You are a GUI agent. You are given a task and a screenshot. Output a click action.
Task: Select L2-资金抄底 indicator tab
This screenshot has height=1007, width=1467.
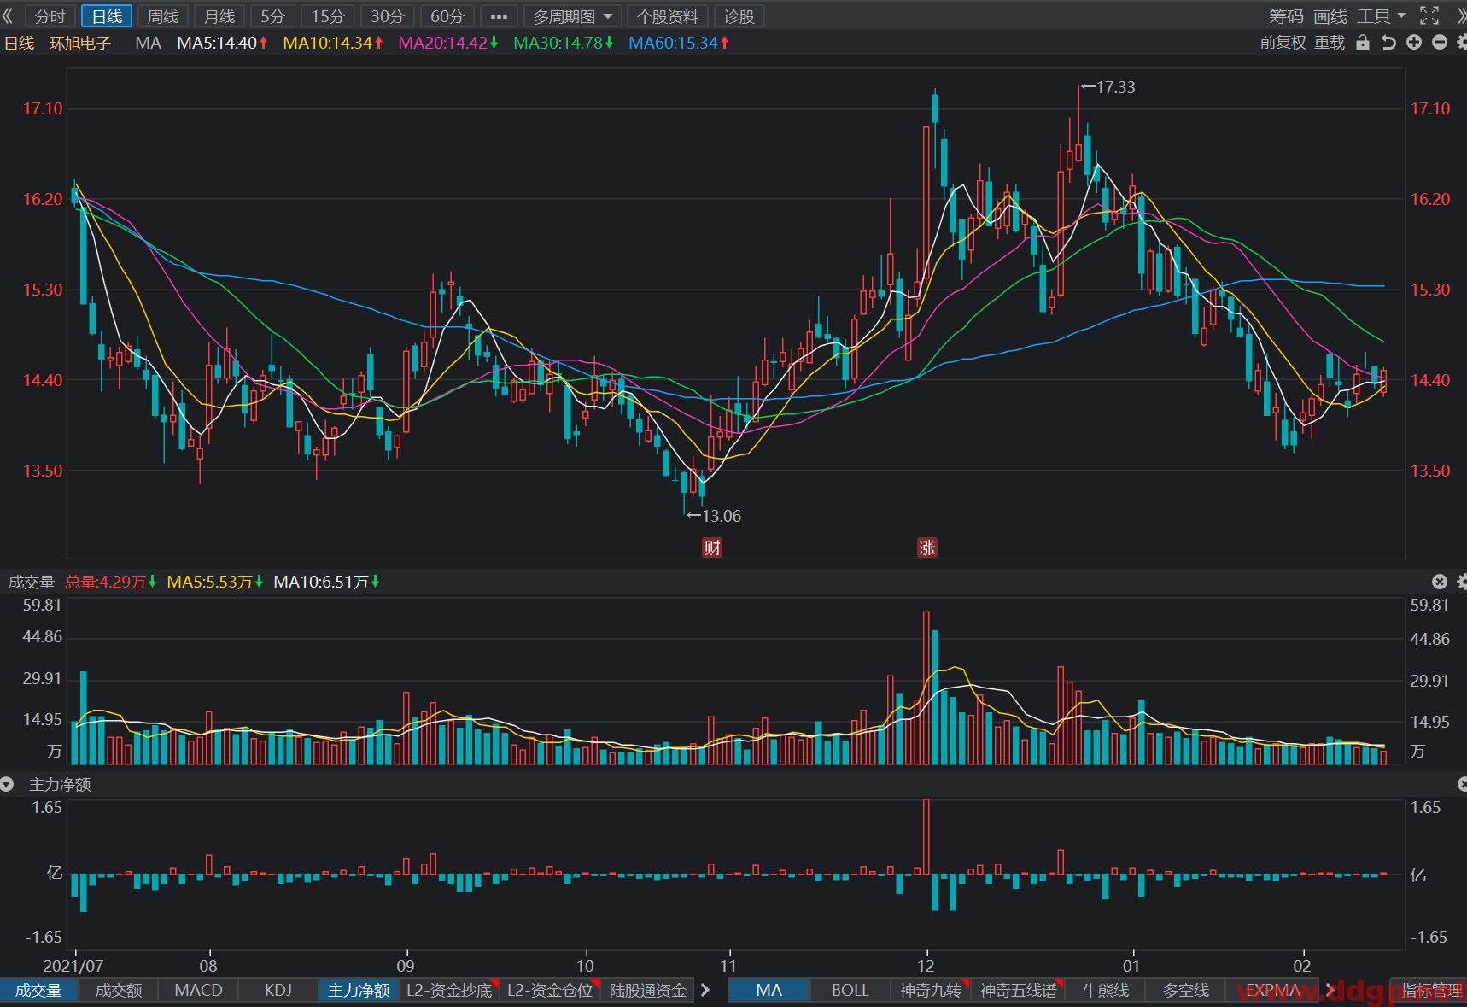click(449, 990)
